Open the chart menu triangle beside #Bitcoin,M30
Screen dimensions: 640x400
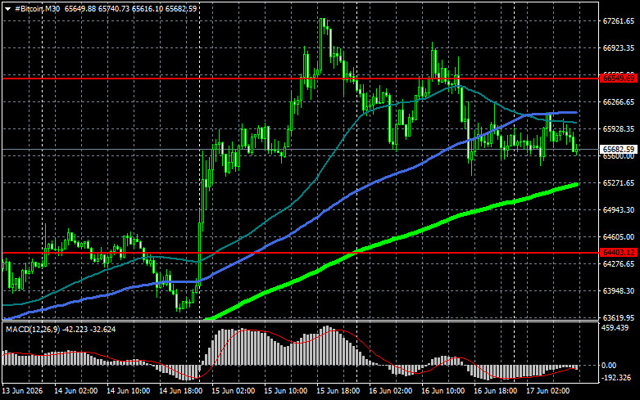click(7, 9)
